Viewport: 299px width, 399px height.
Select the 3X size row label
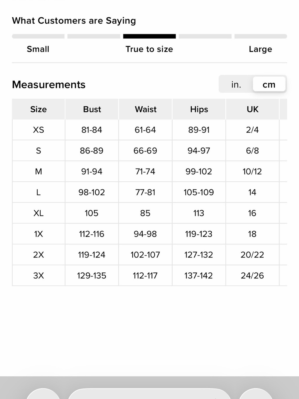click(x=39, y=275)
